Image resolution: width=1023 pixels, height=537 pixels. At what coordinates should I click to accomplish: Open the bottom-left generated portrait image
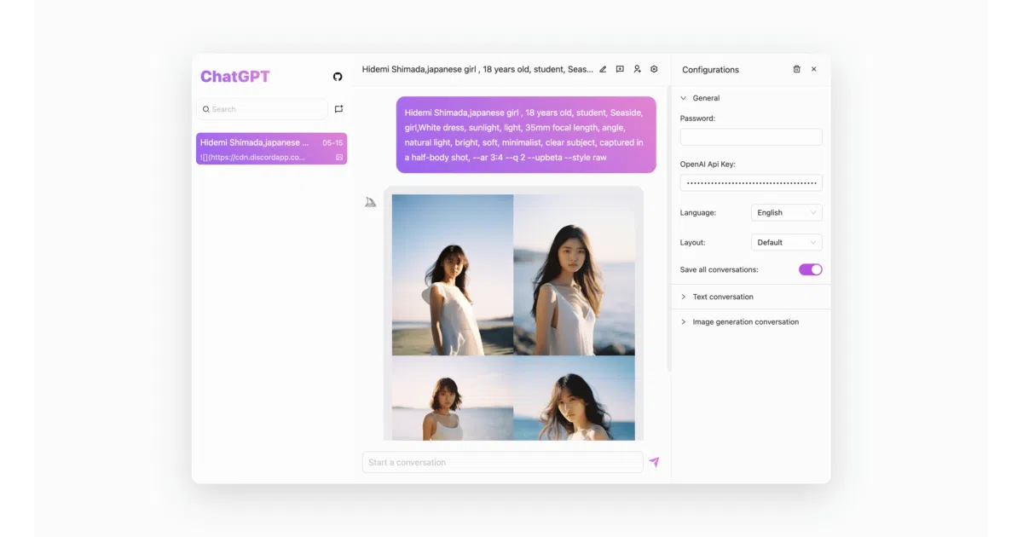453,398
